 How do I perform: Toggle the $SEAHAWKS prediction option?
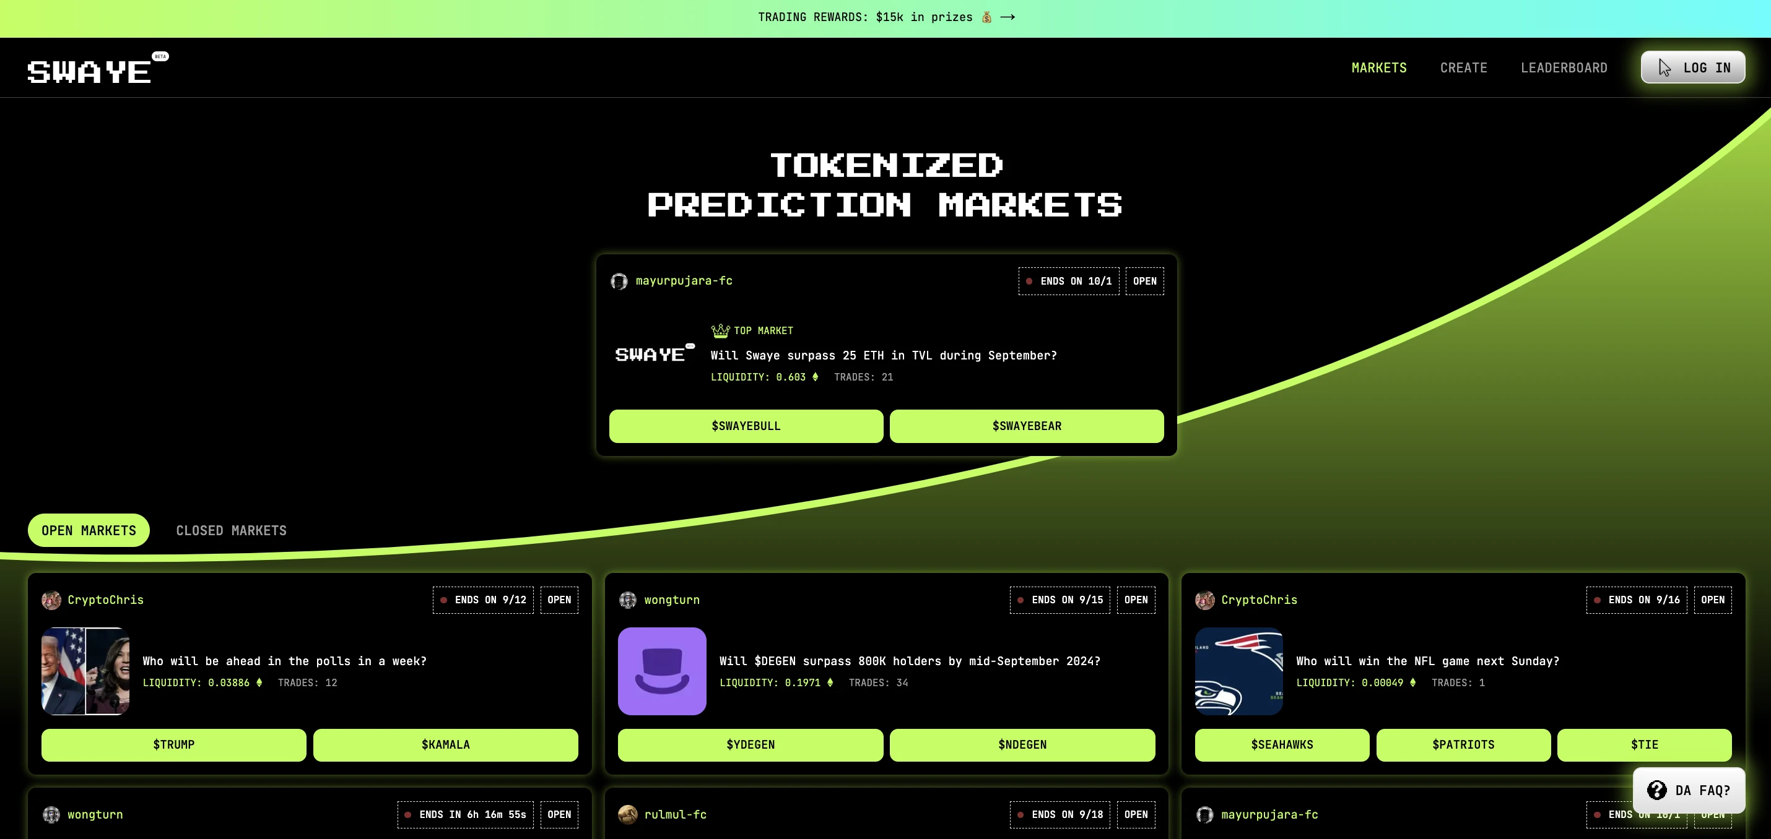pos(1282,744)
